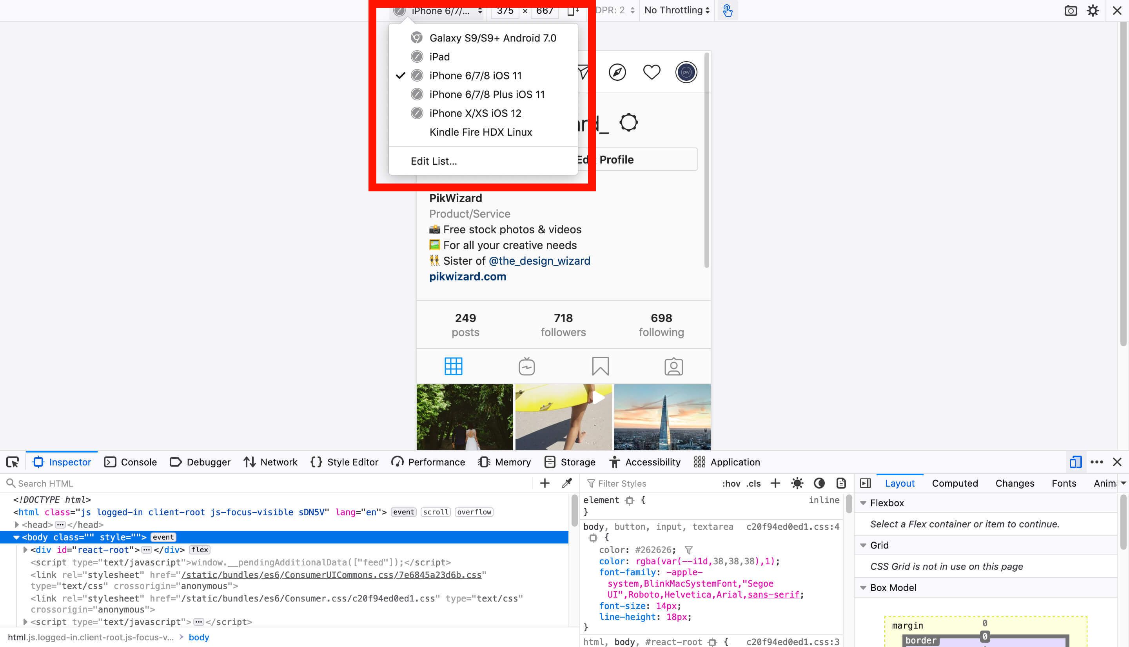Image resolution: width=1129 pixels, height=647 pixels.
Task: Toggle touch simulation hand icon
Action: (x=727, y=10)
